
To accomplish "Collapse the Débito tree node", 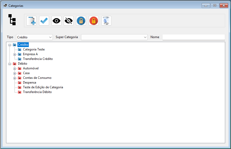I will point(10,64).
